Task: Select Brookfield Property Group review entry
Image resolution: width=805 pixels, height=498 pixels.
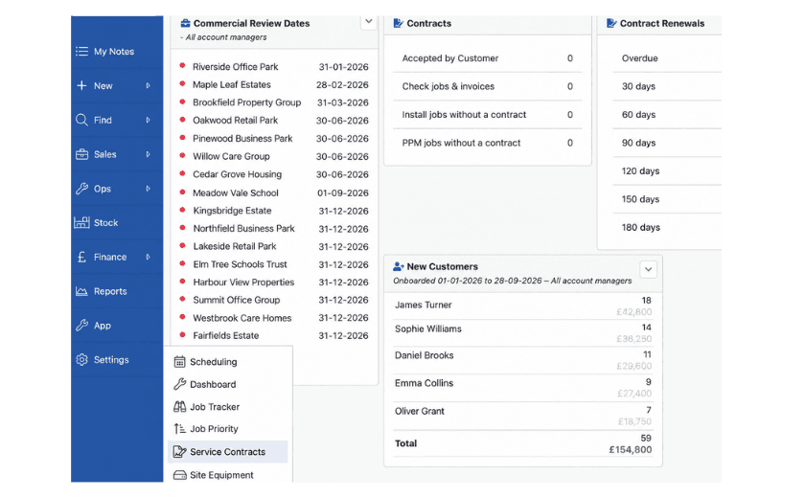Action: click(x=274, y=102)
